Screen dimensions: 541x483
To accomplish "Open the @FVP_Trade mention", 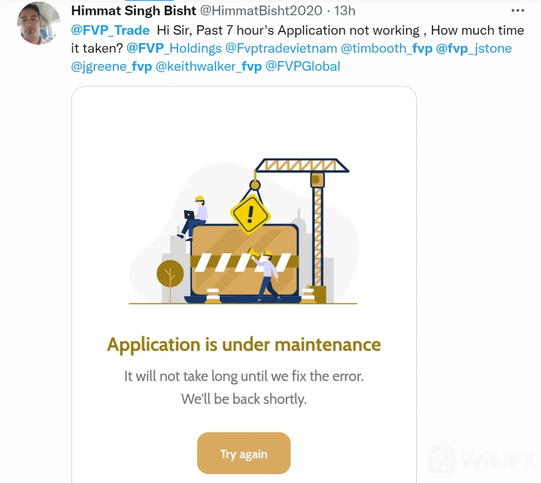I will [x=110, y=31].
